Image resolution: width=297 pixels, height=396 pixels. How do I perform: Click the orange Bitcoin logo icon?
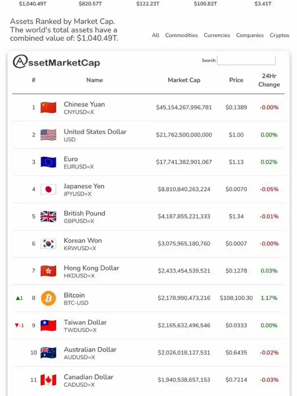[48, 298]
